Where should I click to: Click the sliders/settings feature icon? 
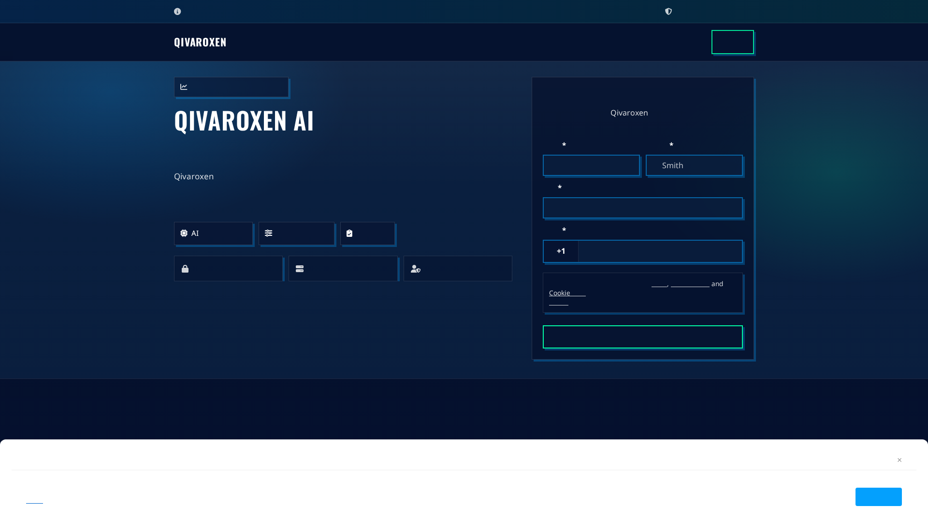(x=296, y=233)
